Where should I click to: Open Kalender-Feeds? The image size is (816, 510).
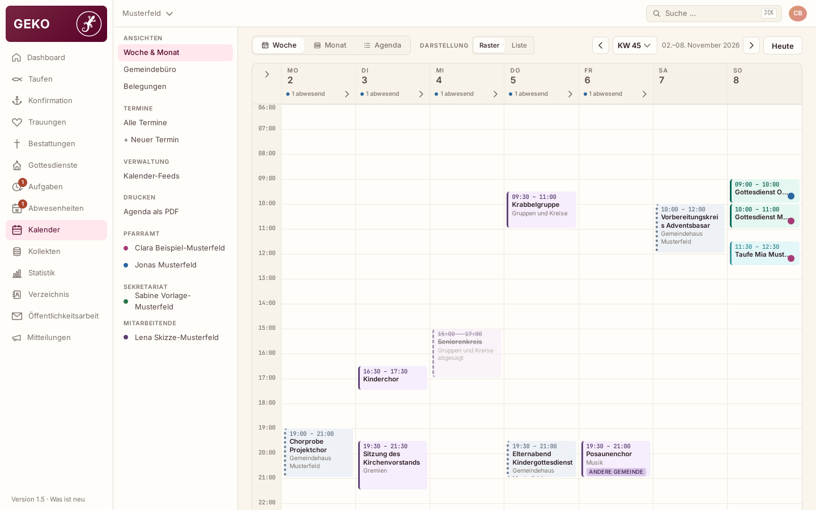coord(175,176)
